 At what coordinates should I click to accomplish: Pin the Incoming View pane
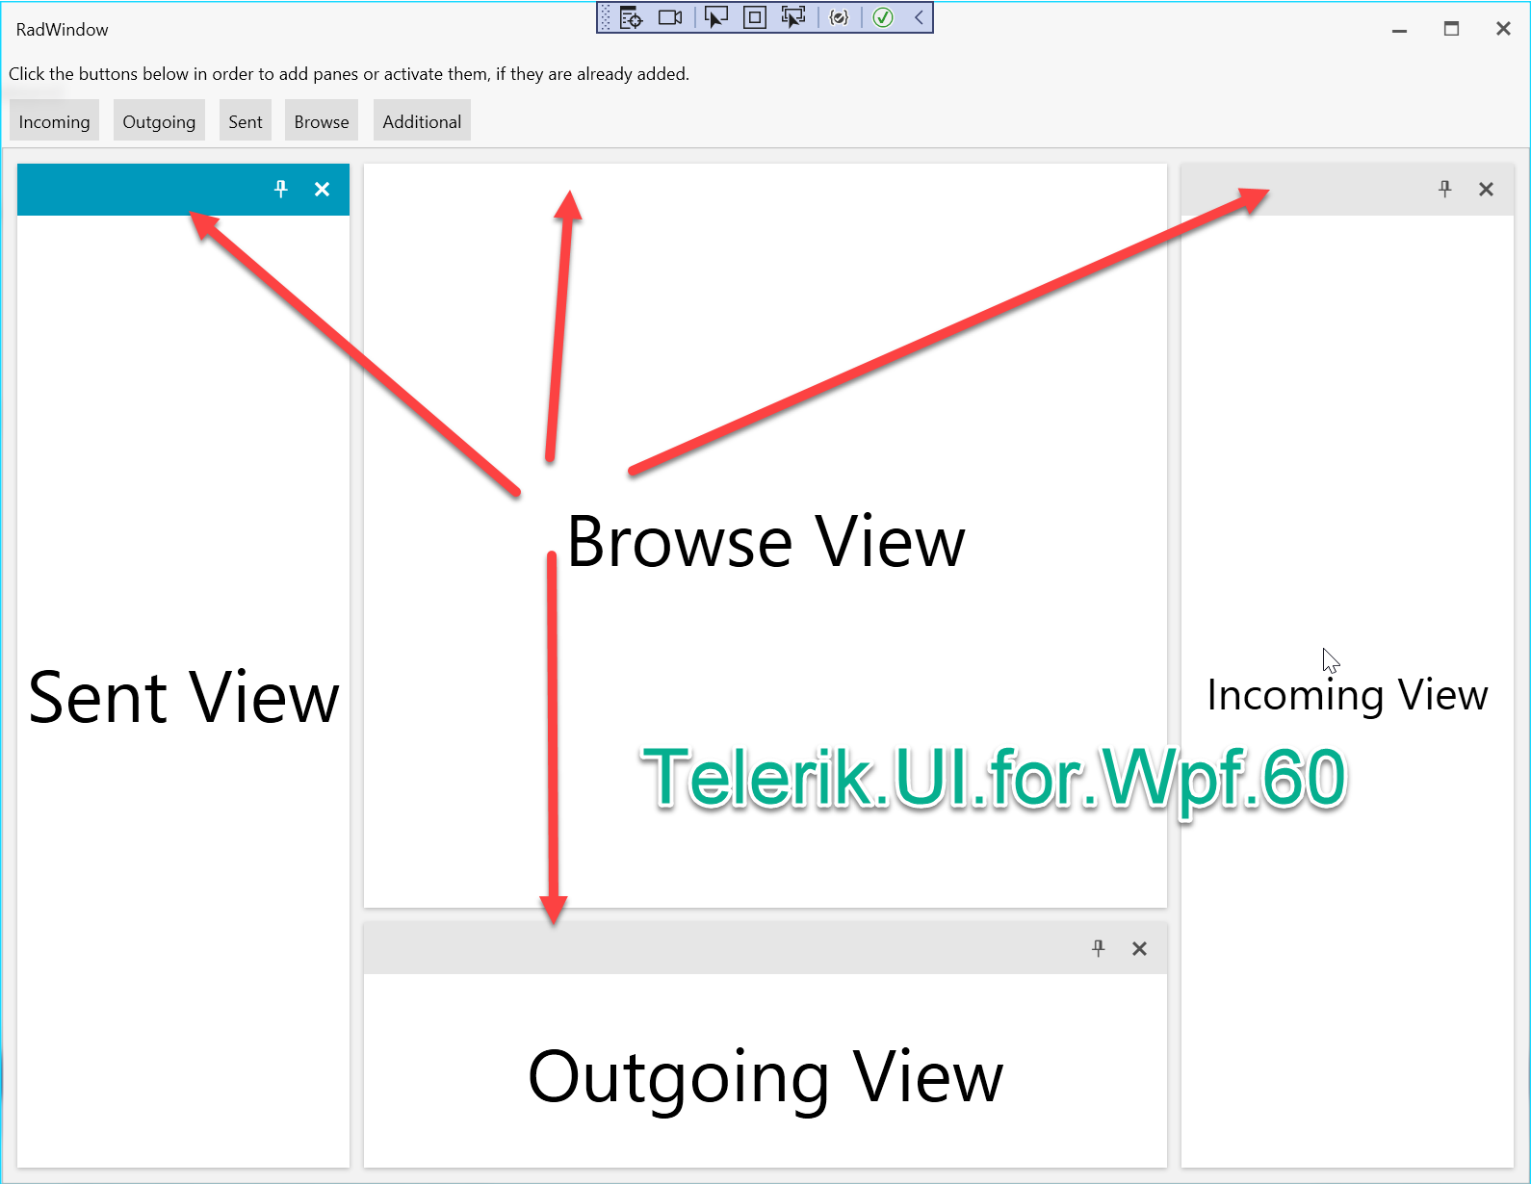[1444, 189]
